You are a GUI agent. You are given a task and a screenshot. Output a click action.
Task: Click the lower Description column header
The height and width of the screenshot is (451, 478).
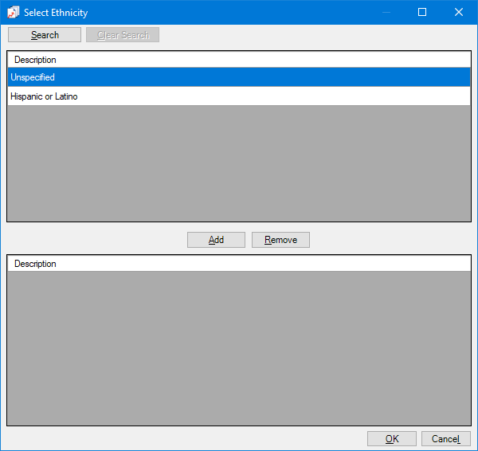35,264
